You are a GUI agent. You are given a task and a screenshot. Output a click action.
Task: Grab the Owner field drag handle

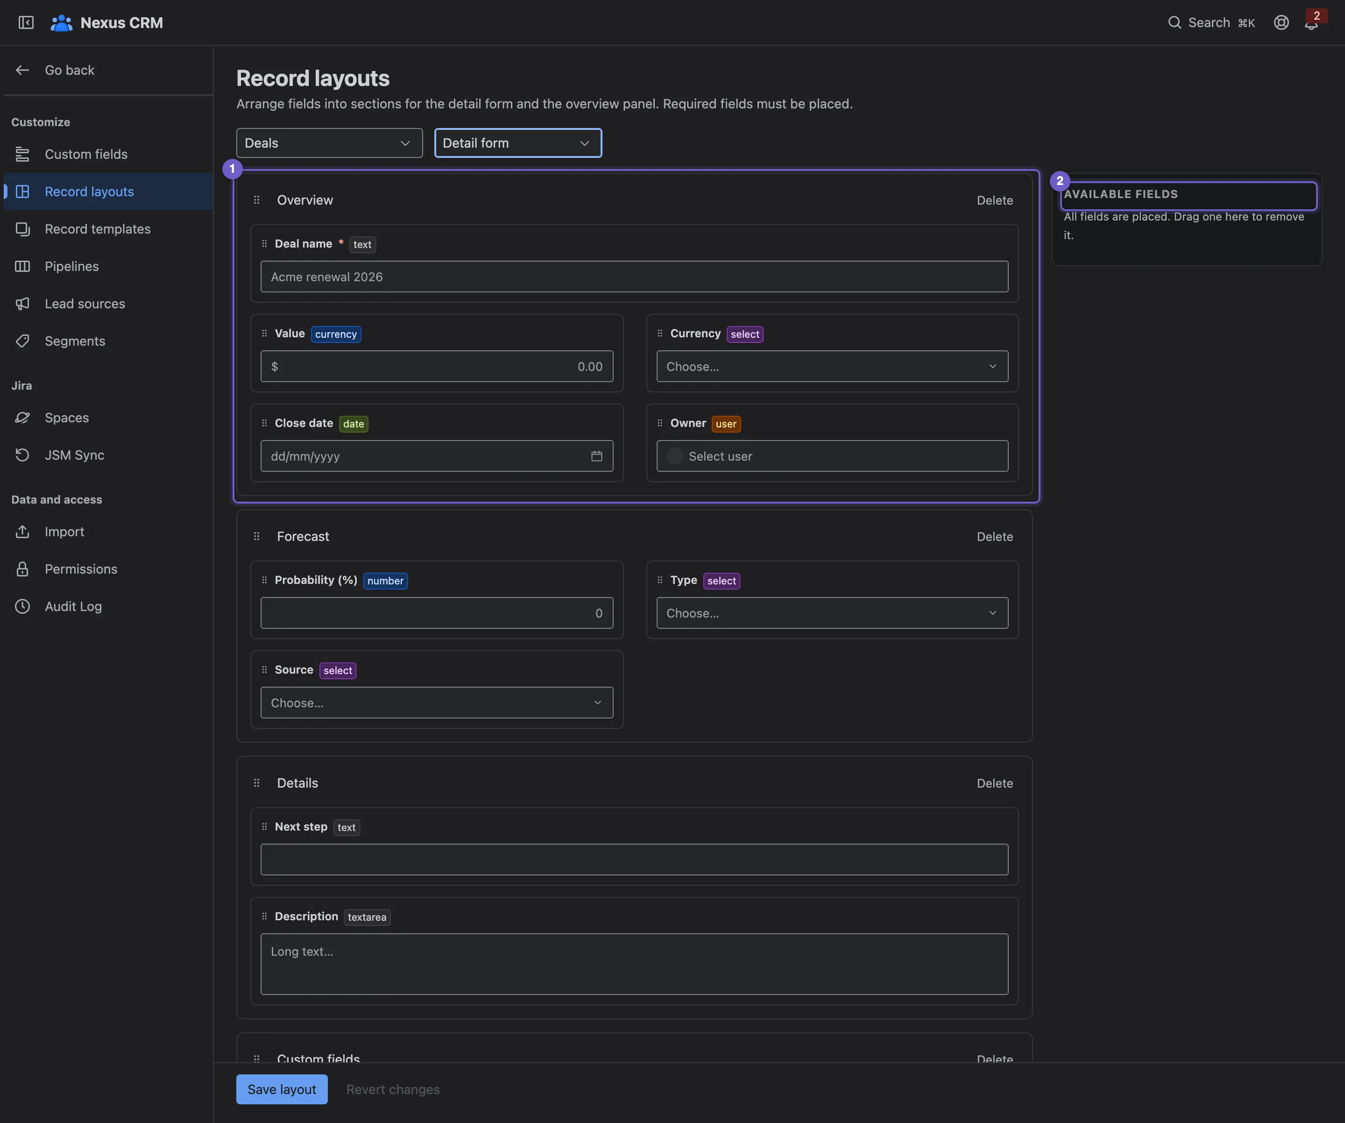(x=660, y=423)
